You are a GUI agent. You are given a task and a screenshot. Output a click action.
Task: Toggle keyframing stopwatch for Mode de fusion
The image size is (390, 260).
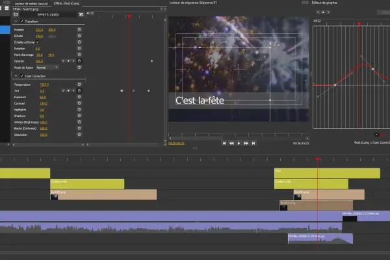click(79, 68)
